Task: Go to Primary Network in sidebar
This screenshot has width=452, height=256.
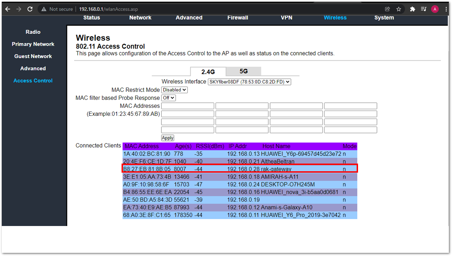Action: pos(33,44)
